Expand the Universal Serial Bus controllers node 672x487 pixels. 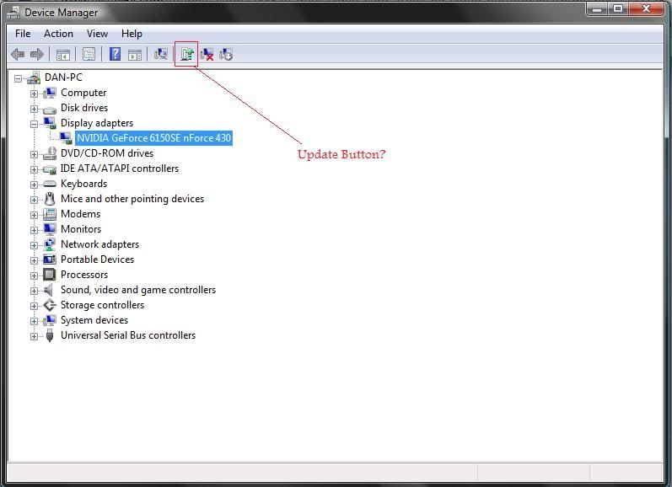click(34, 336)
